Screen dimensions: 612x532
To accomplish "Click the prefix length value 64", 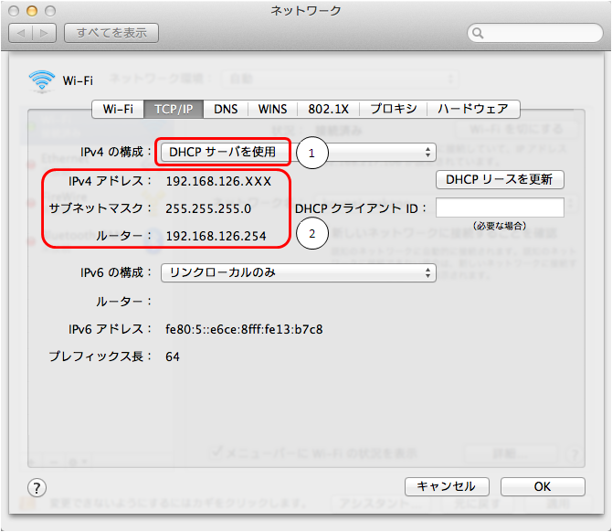I will [173, 356].
